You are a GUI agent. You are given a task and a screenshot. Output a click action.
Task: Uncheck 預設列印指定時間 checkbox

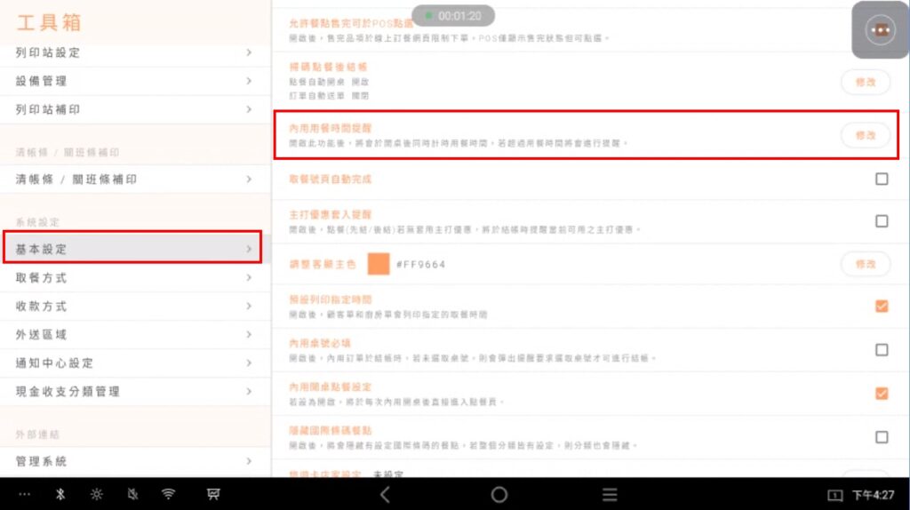click(x=882, y=306)
